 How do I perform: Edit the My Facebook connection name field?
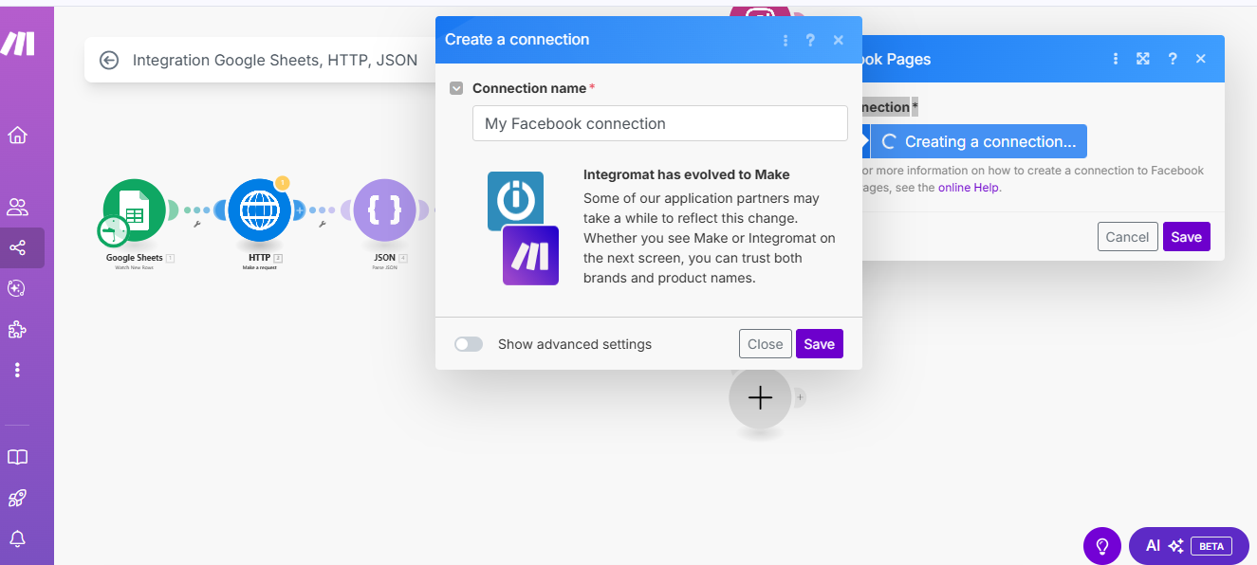(x=659, y=123)
